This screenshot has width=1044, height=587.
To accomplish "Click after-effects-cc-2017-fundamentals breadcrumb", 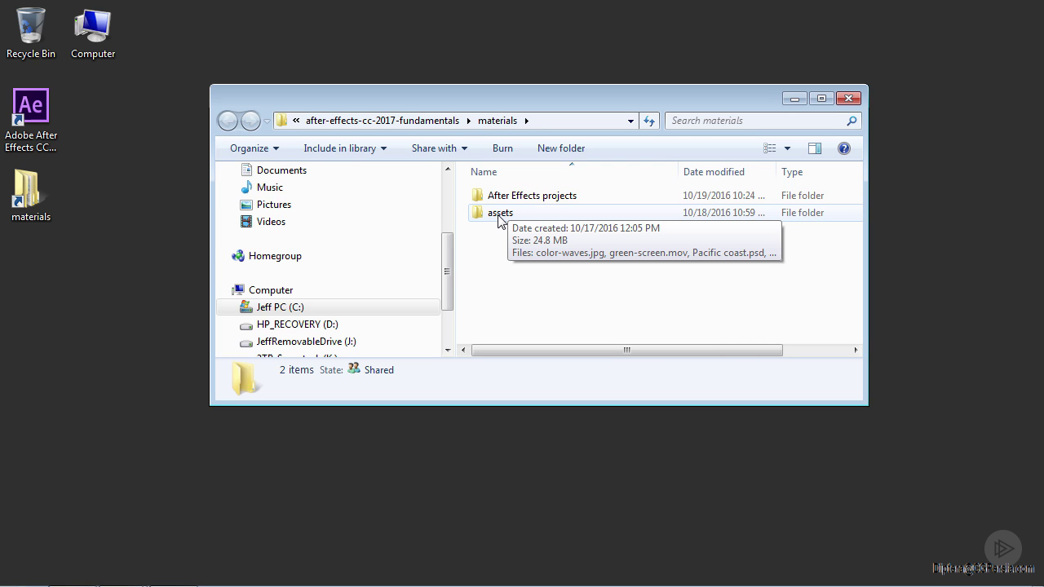I will tap(383, 121).
